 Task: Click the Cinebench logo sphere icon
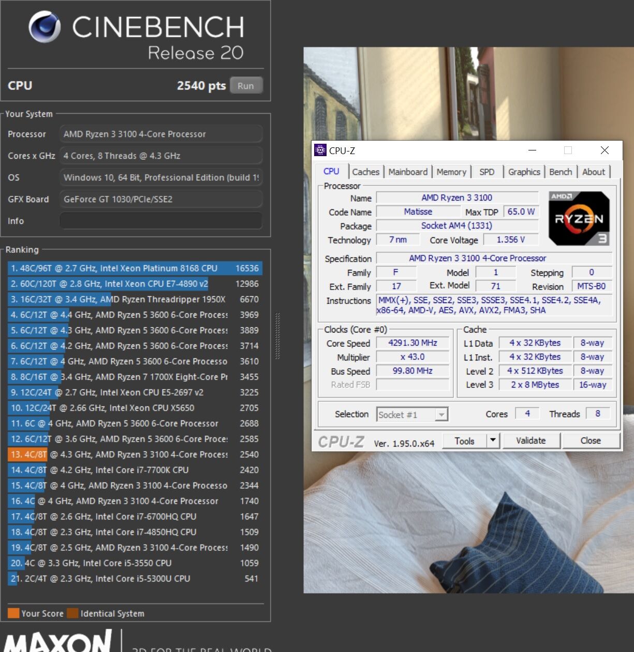[45, 27]
